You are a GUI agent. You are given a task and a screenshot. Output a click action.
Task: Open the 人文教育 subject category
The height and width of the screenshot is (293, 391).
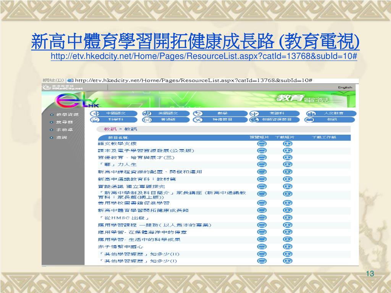[x=331, y=113]
